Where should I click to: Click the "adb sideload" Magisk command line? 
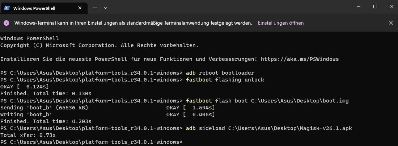268,128
